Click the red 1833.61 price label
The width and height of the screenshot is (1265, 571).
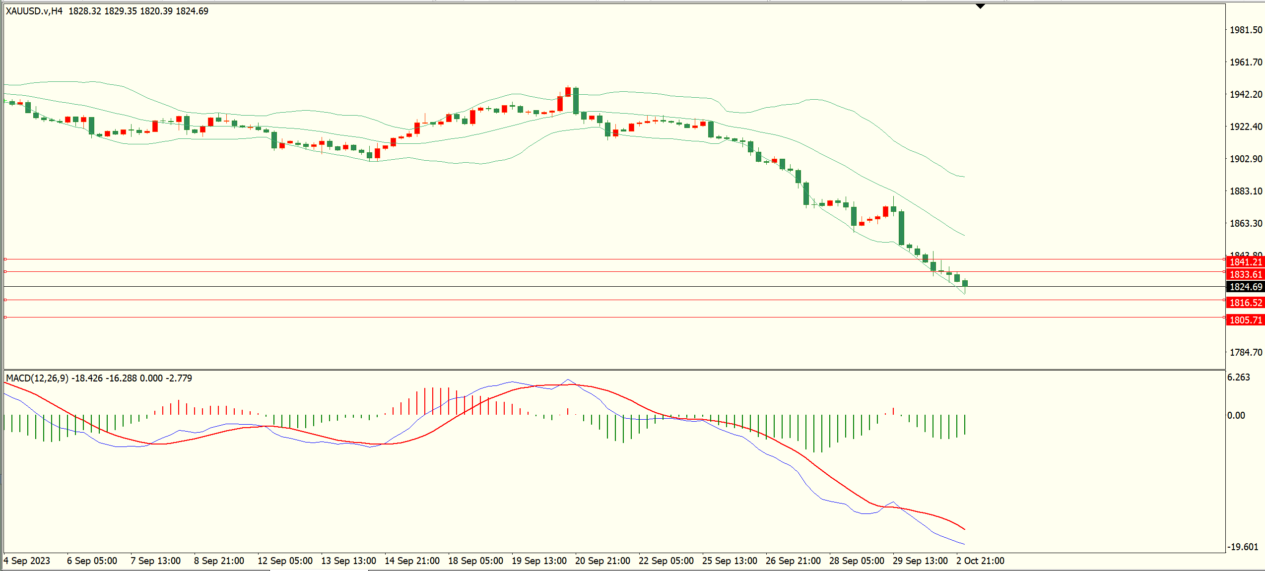click(x=1245, y=274)
